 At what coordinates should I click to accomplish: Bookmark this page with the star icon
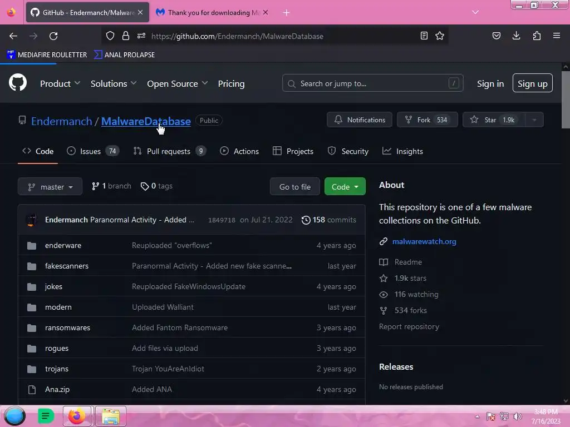point(440,36)
